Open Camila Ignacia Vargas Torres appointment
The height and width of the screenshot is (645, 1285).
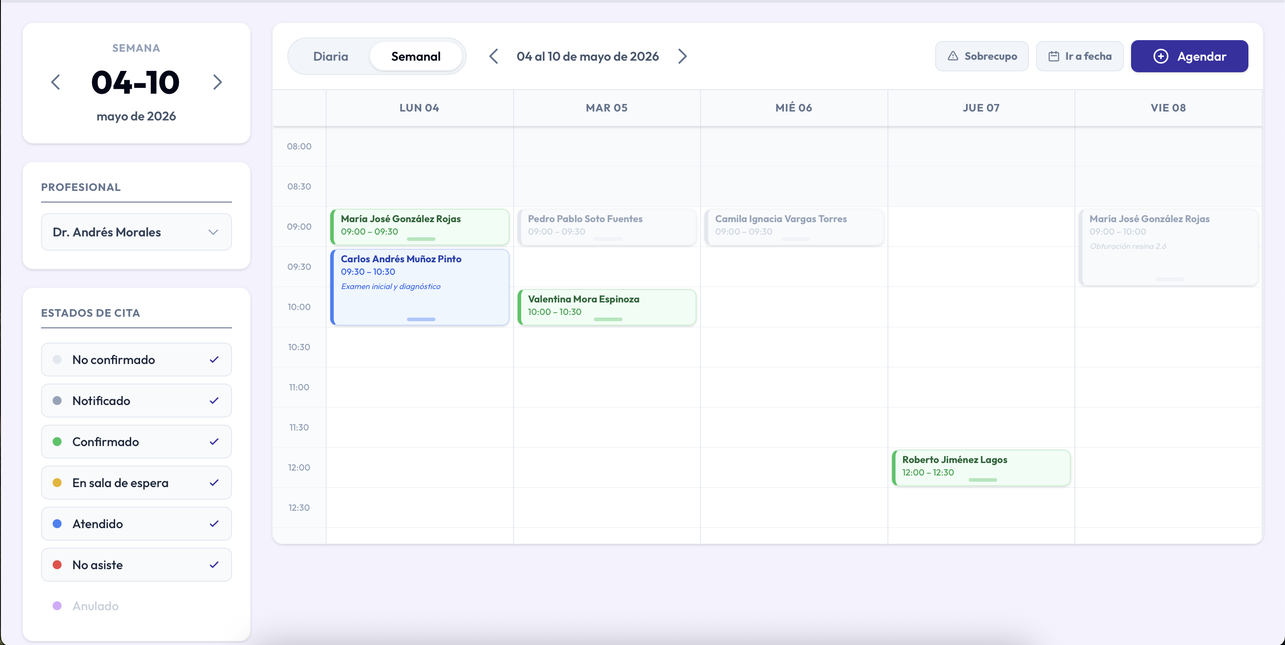(794, 227)
